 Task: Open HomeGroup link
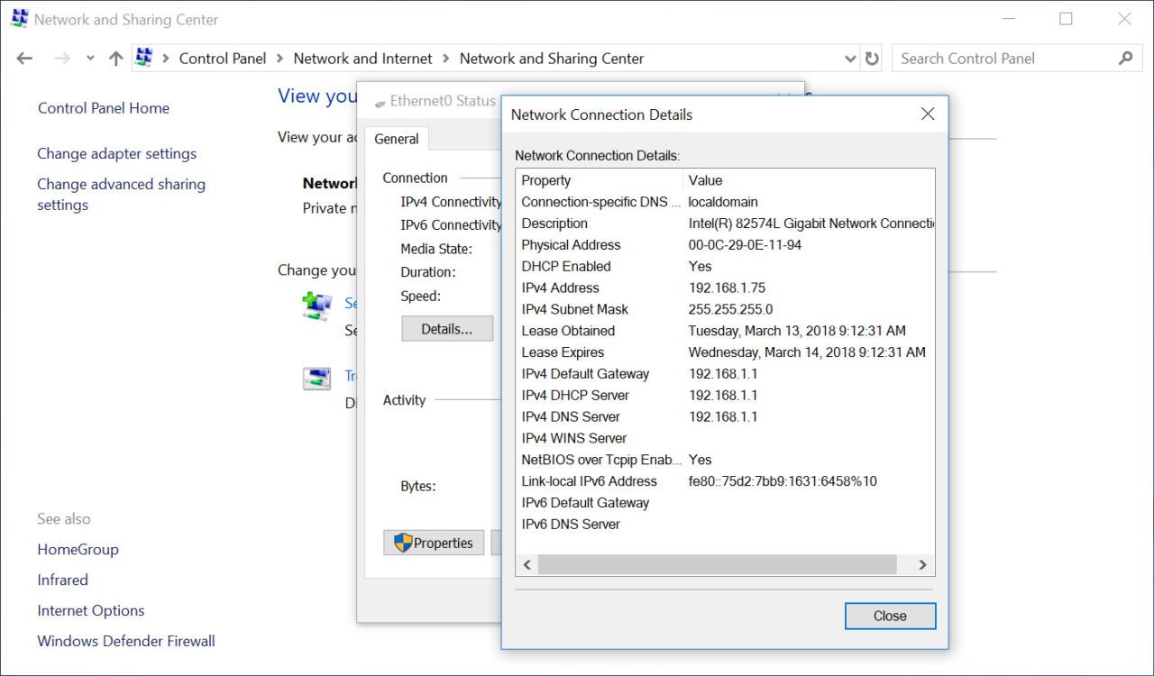click(x=78, y=550)
